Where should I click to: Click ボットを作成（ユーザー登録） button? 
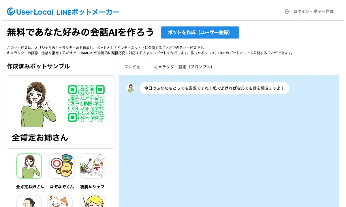(200, 32)
